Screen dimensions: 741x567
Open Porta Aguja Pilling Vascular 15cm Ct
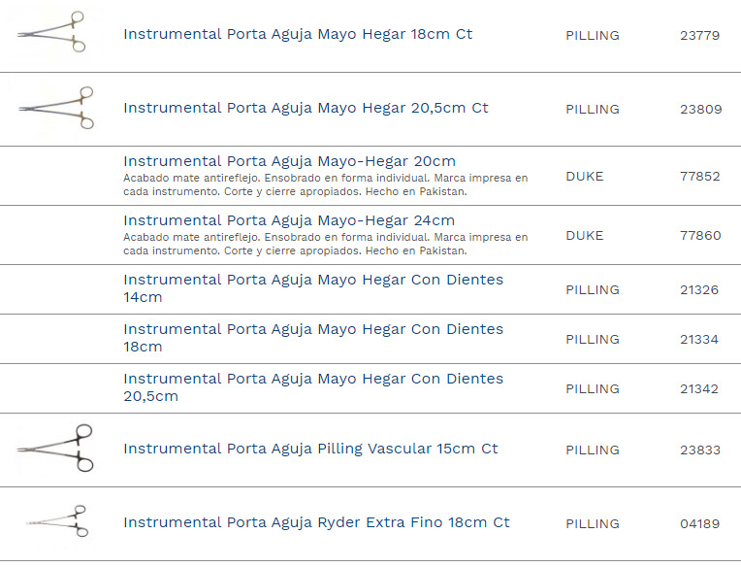(310, 449)
